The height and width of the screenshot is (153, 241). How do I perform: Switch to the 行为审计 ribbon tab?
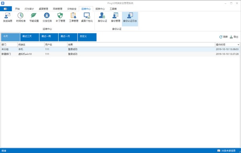pos(29,9)
